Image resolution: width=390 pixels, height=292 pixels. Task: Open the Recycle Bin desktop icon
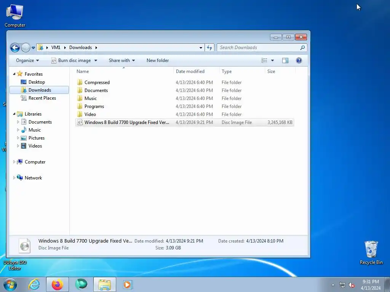click(371, 252)
